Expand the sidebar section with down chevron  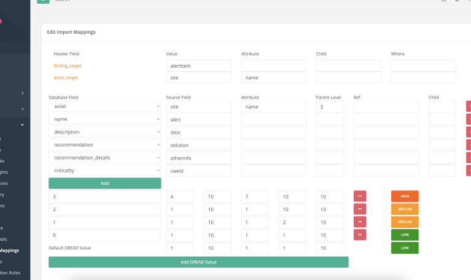coord(22,125)
